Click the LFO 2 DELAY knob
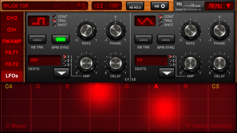The width and height of the screenshot is (237, 133). (x=219, y=63)
